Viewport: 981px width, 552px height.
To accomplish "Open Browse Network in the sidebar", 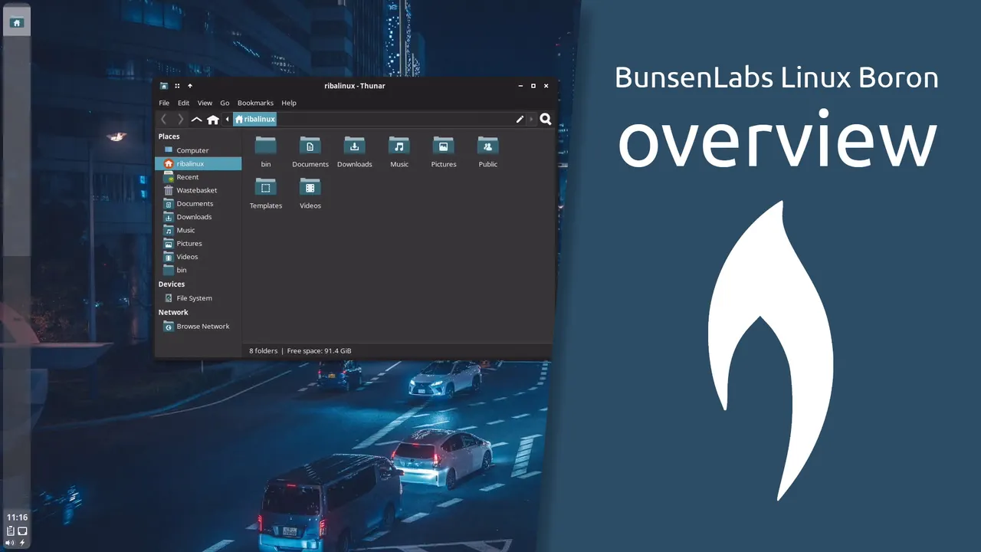I will click(x=198, y=326).
